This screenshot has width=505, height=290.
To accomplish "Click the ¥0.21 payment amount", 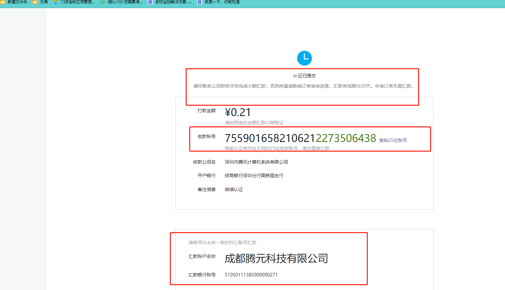I will [238, 112].
